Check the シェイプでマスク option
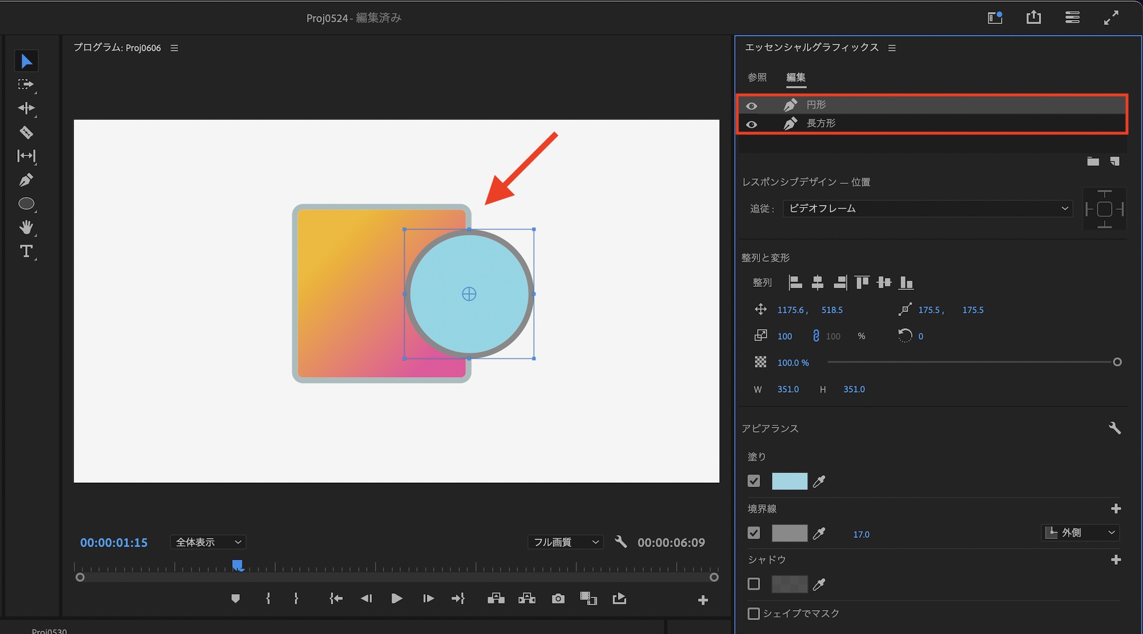 coord(754,613)
